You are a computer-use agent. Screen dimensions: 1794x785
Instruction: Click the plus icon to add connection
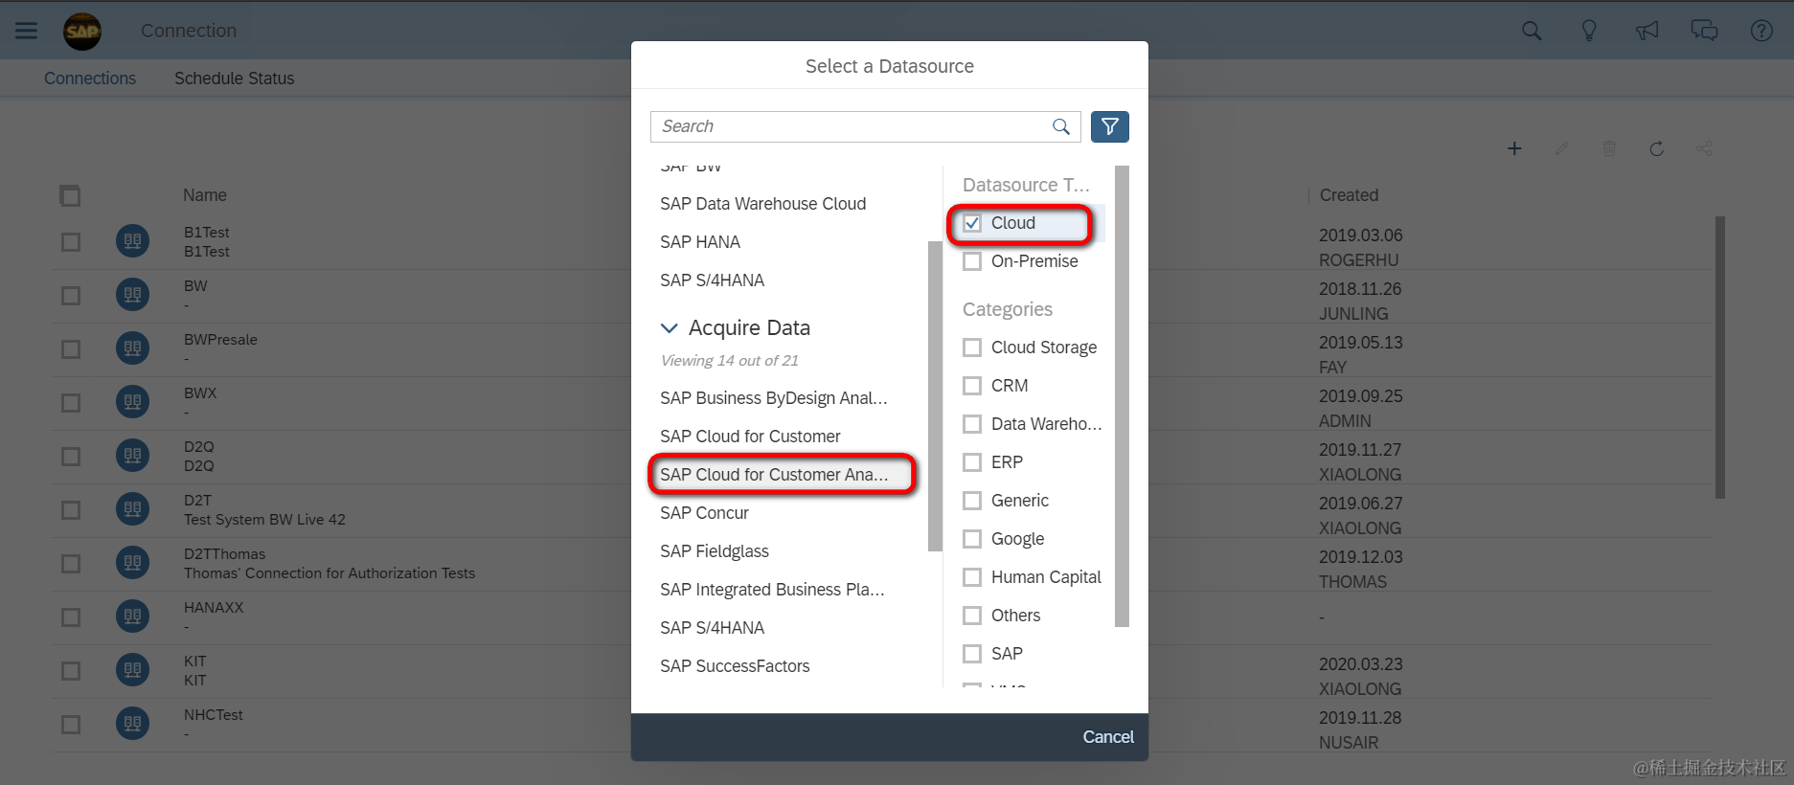point(1514,148)
